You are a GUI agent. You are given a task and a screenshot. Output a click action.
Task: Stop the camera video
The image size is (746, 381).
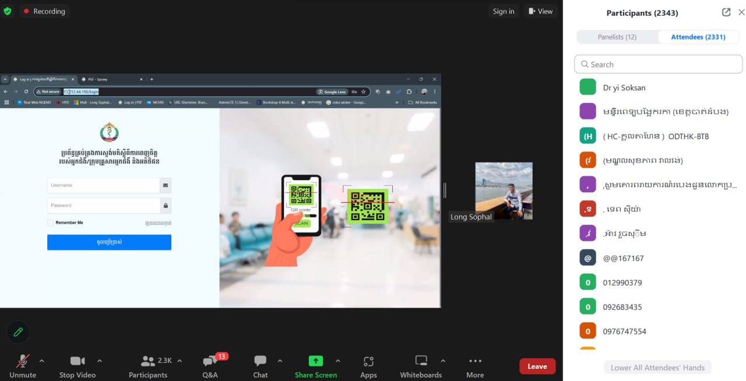pyautogui.click(x=78, y=366)
